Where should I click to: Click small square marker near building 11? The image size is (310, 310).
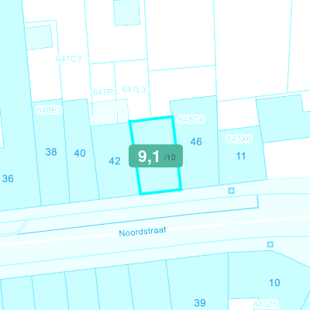tap(231, 191)
